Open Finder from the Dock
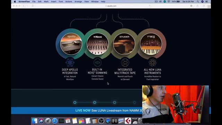This screenshot has width=222, height=125. (x=35, y=121)
